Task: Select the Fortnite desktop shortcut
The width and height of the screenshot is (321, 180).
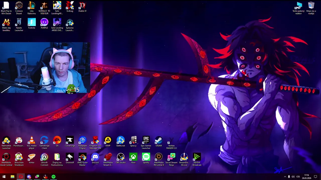Action: click(32, 24)
